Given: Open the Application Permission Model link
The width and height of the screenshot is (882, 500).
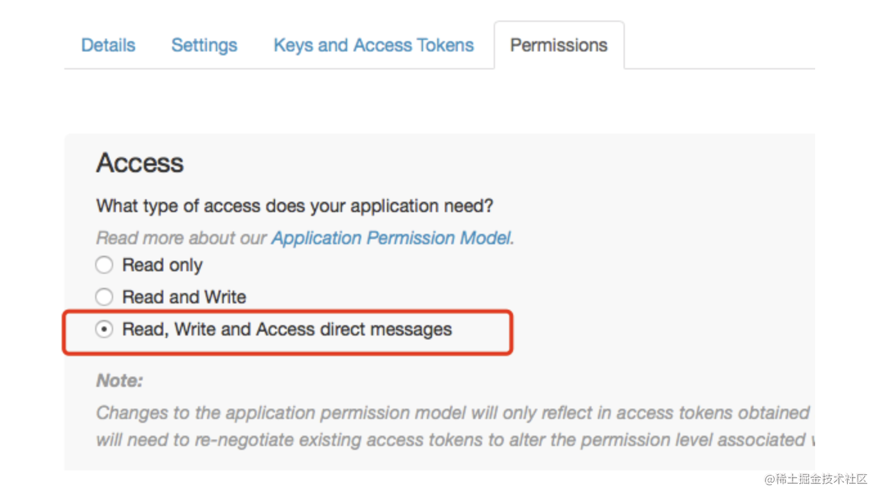Looking at the screenshot, I should [392, 238].
